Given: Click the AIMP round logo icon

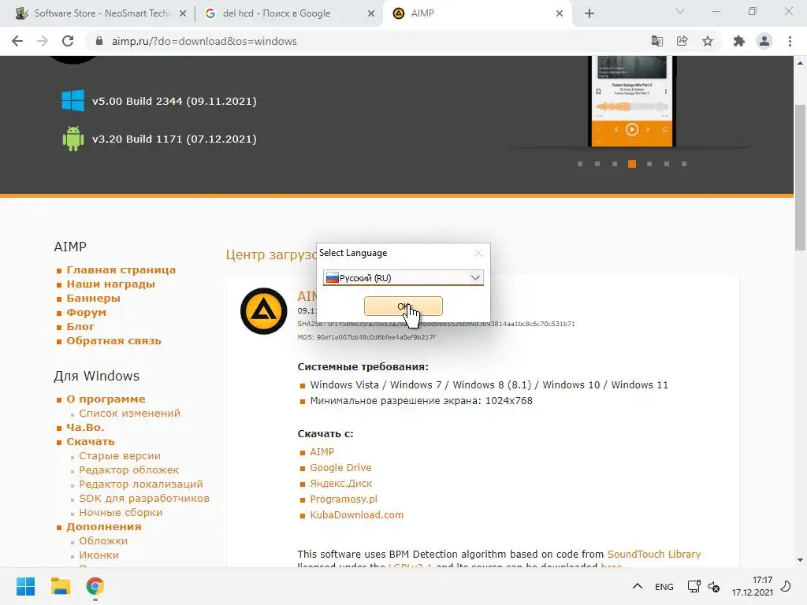Looking at the screenshot, I should (x=263, y=310).
